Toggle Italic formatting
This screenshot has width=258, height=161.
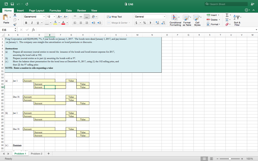32,23
